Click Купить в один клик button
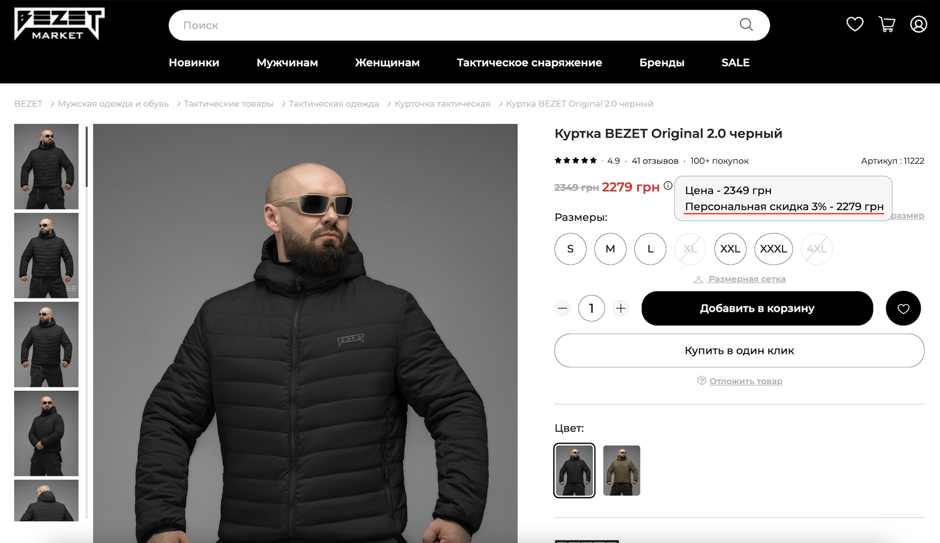This screenshot has width=940, height=543. coord(739,350)
